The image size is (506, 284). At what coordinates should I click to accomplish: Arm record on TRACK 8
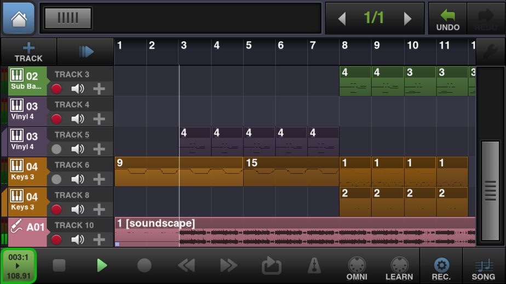point(56,209)
